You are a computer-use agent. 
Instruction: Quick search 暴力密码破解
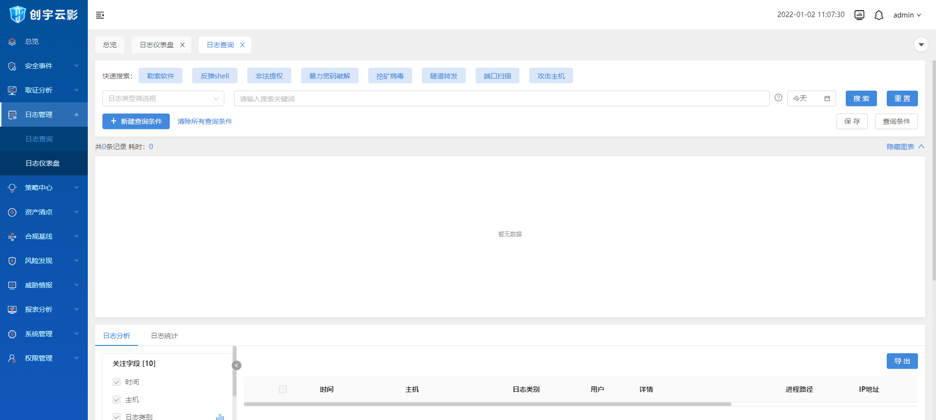click(x=330, y=76)
